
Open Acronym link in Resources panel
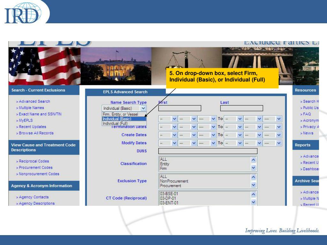[x=311, y=120]
